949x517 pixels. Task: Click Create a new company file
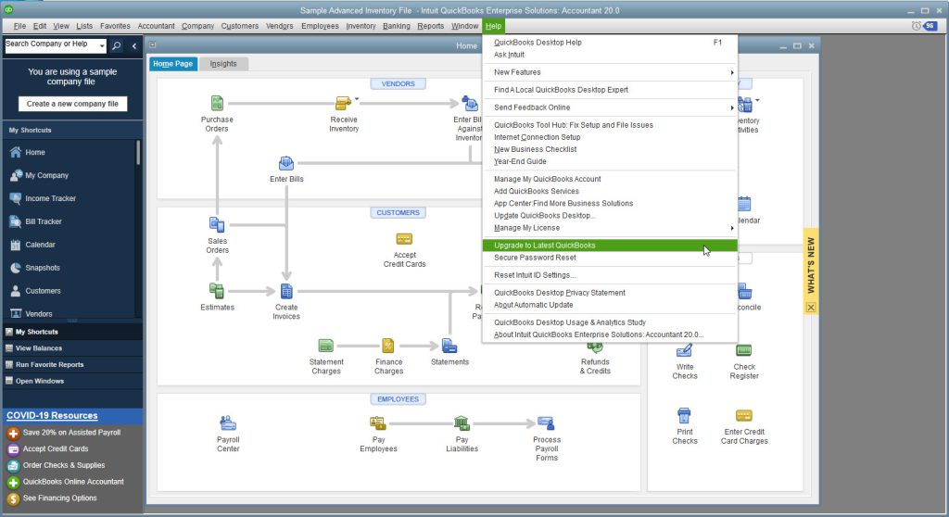72,104
